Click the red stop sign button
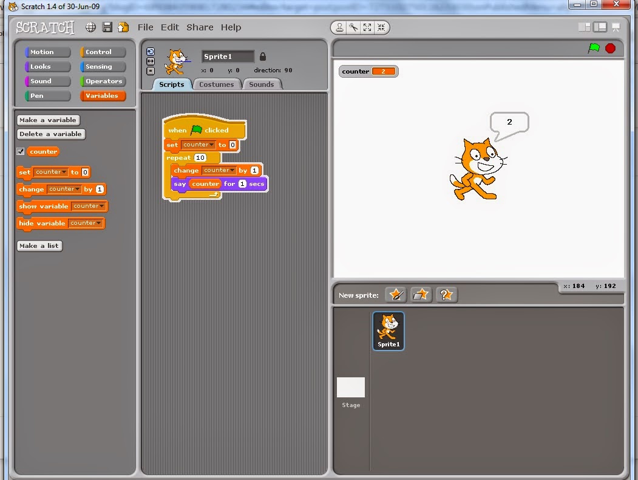 [610, 48]
